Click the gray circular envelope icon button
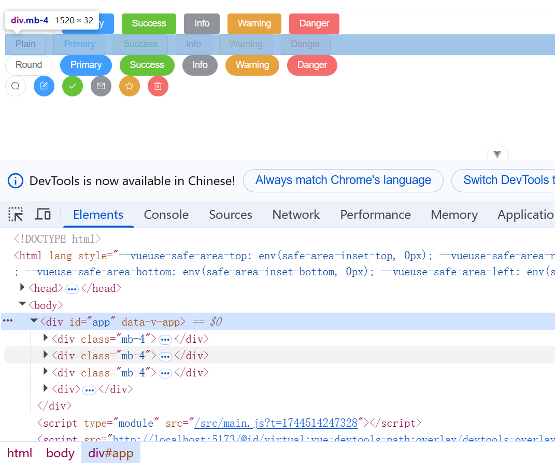The image size is (555, 463). tap(101, 86)
